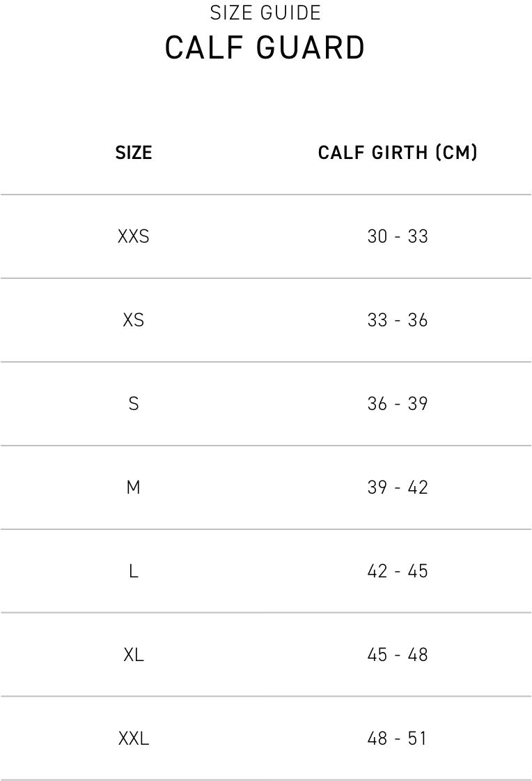Viewport: 532px width, 781px height.
Task: Click the 42 - 45 girth value
Action: click(398, 571)
